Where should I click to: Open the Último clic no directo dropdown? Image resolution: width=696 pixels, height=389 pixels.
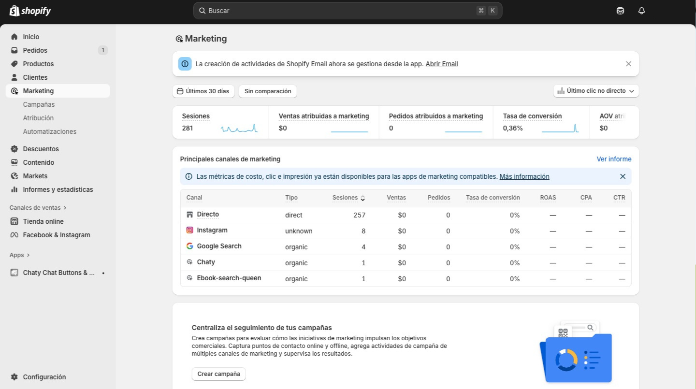tap(596, 91)
